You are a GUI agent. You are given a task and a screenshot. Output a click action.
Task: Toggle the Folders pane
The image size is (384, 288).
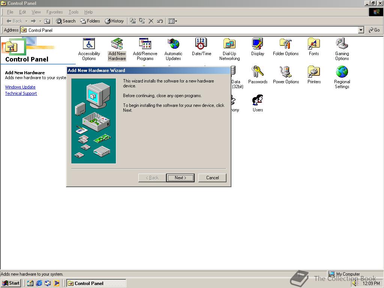click(90, 21)
